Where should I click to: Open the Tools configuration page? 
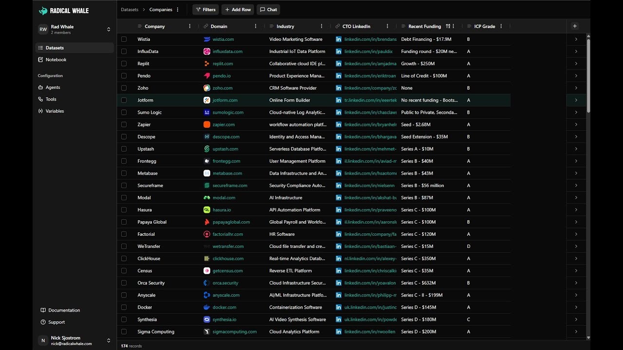click(x=74, y=99)
